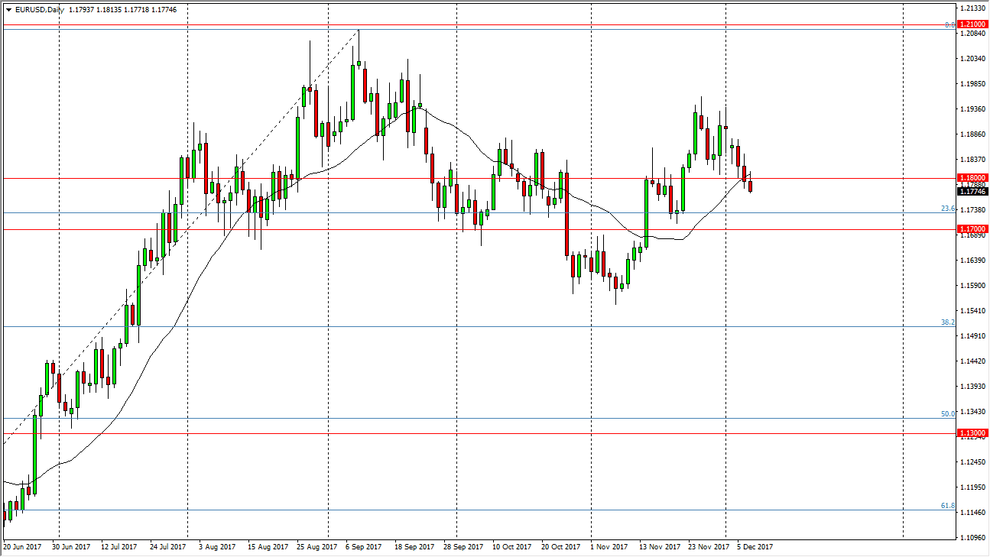Click the 1.21330 axis price value
Image resolution: width=990 pixels, height=557 pixels.
pyautogui.click(x=974, y=6)
